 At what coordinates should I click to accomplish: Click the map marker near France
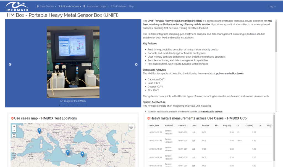coord(39,131)
